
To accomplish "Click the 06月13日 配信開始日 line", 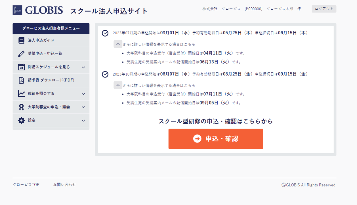I will [x=184, y=62].
